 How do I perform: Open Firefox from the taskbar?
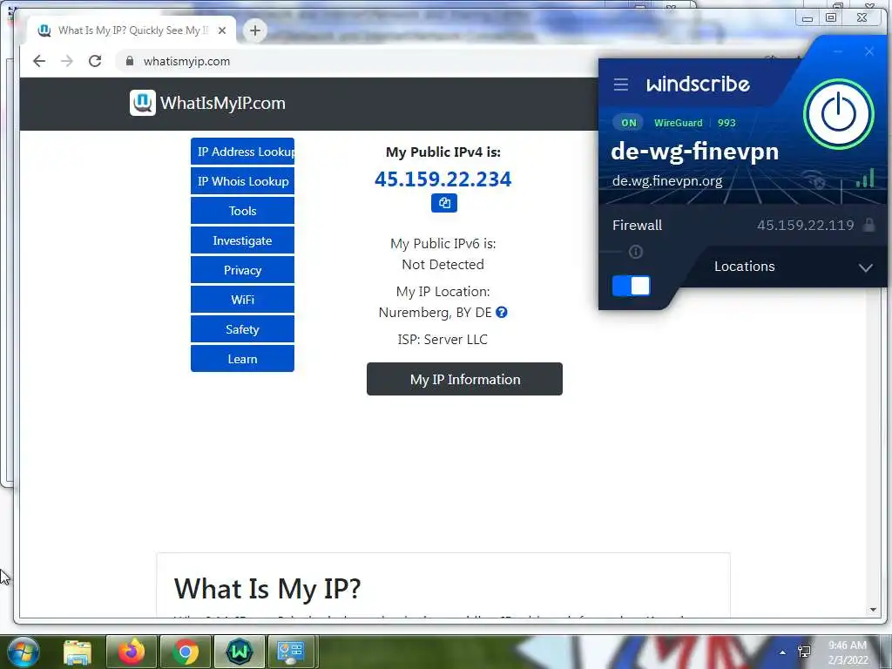click(x=131, y=652)
